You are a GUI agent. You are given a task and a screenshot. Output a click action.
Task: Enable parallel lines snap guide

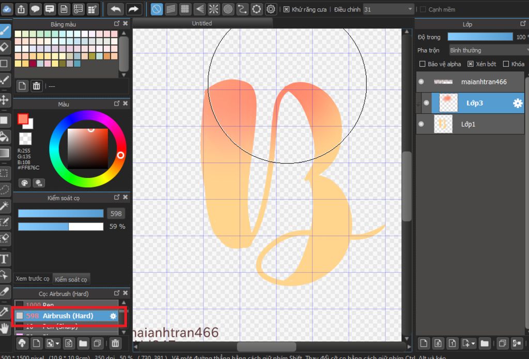[170, 9]
